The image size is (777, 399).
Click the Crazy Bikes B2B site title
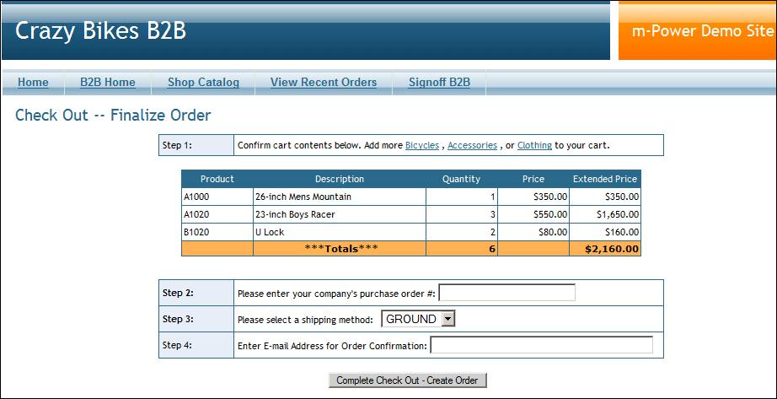pos(100,30)
